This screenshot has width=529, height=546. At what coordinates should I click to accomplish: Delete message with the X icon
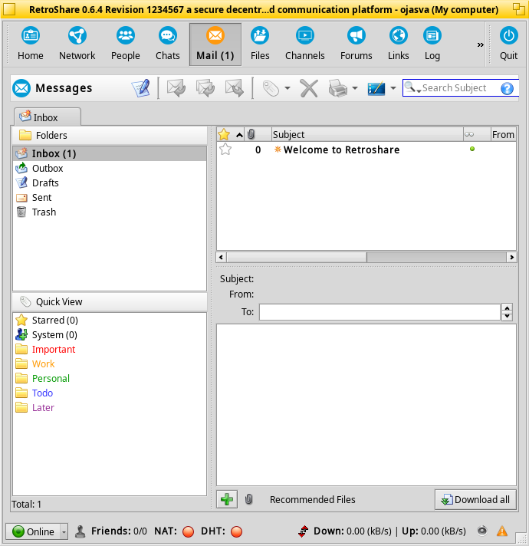309,88
